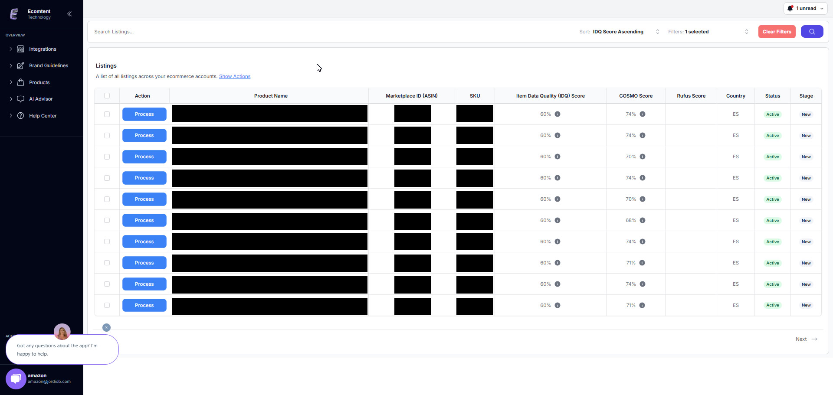
Task: Open the Sort IDQ Score Ascending dropdown
Action: [620, 32]
